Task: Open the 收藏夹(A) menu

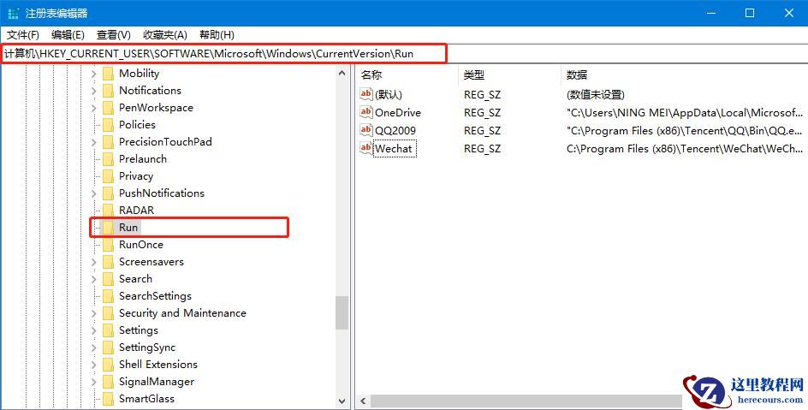Action: 165,35
